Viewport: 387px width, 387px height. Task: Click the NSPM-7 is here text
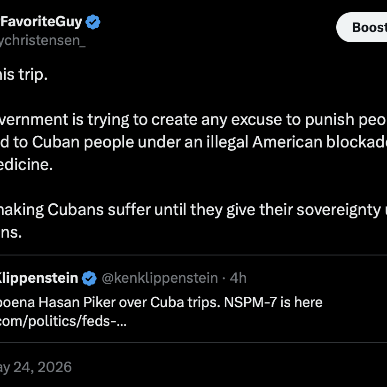[273, 302]
